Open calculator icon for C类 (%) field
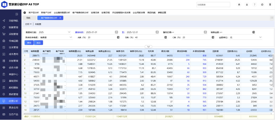This screenshot has height=120, width=275. pyautogui.click(x=213, y=37)
